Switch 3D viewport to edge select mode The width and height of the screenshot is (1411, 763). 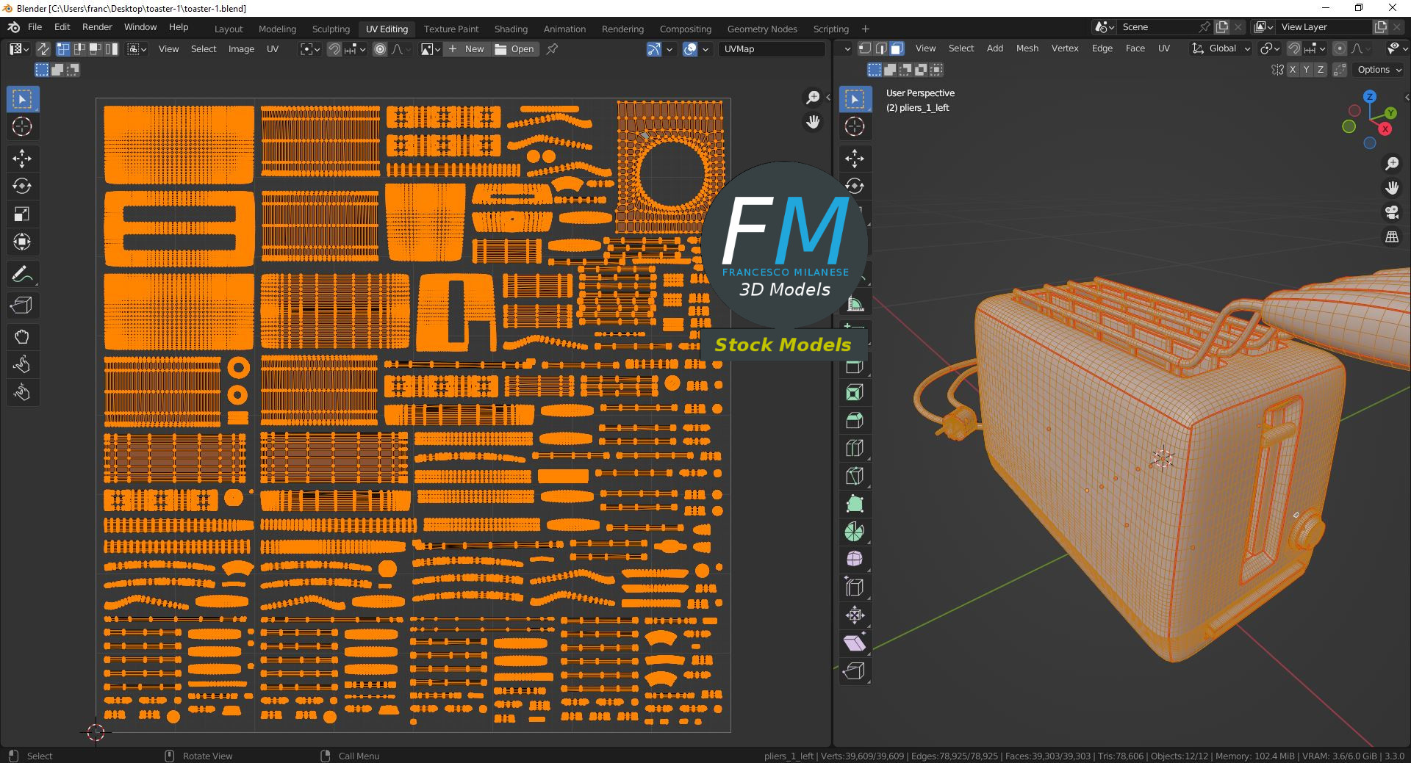[x=881, y=48]
